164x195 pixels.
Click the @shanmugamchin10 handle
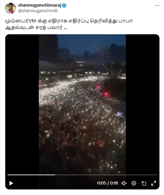pyautogui.click(x=38, y=11)
